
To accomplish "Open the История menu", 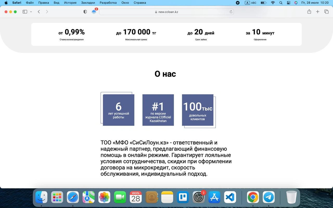I will 70,3.
